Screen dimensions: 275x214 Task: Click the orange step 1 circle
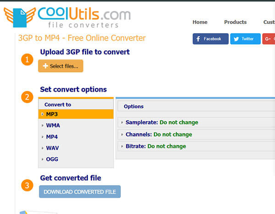coord(27,60)
